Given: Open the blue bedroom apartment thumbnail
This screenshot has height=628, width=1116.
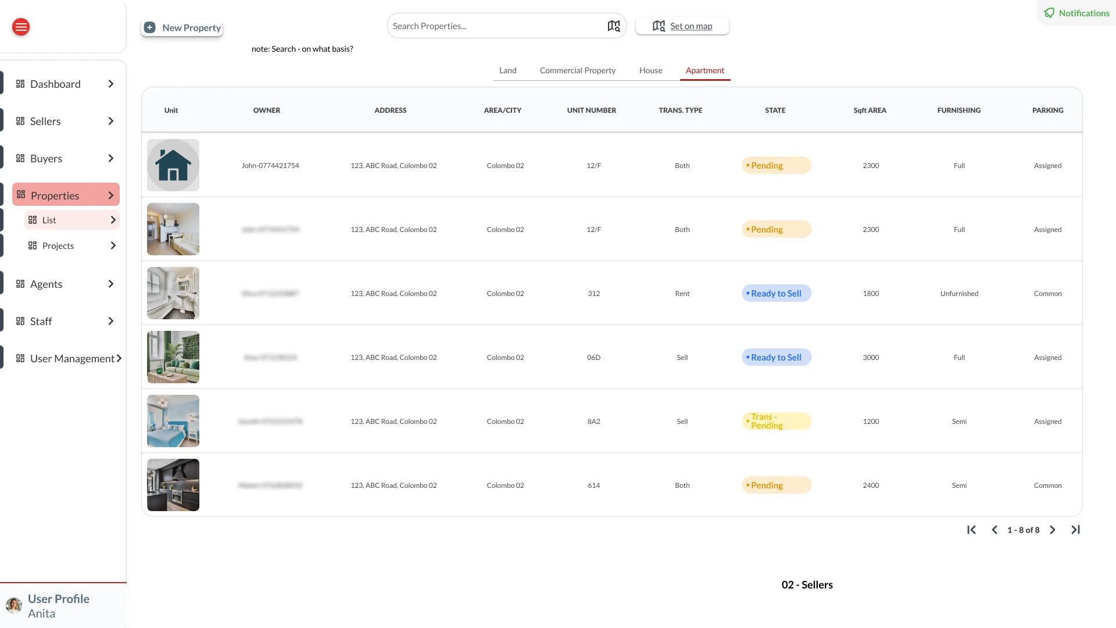Looking at the screenshot, I should 173,421.
